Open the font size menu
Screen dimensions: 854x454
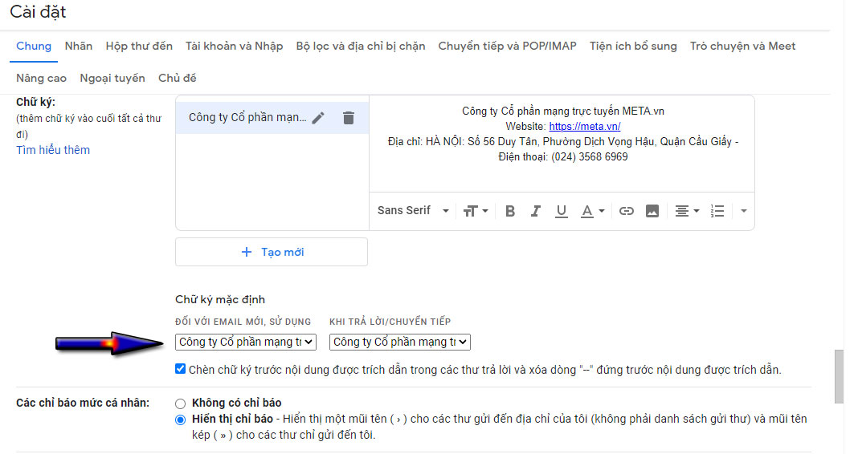point(476,211)
